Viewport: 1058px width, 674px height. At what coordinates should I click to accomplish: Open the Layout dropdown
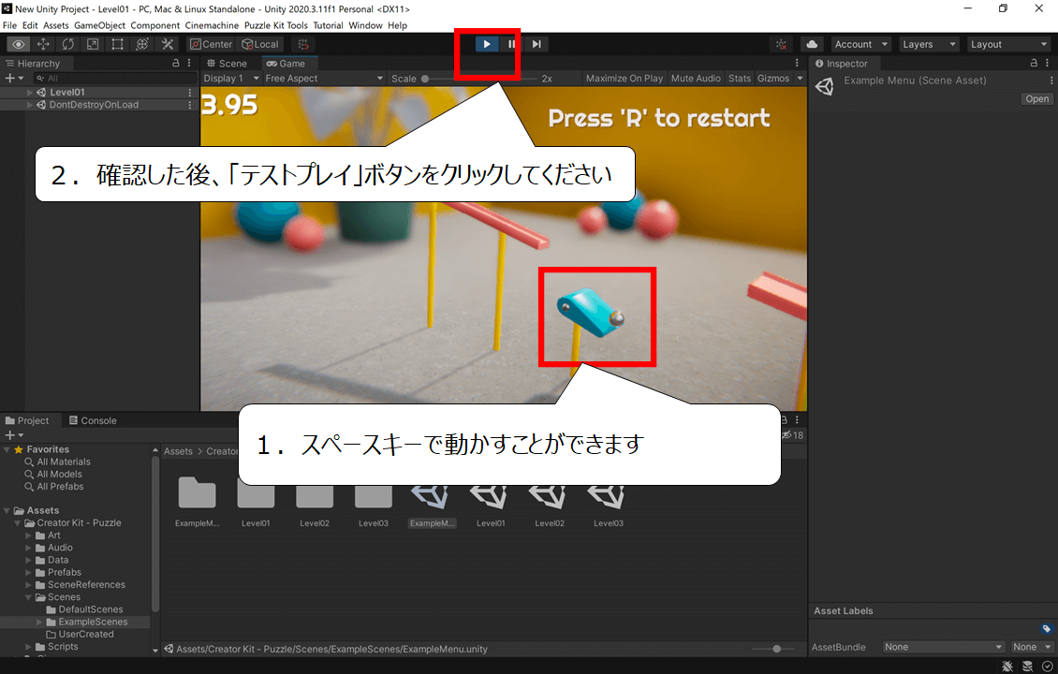click(1008, 45)
